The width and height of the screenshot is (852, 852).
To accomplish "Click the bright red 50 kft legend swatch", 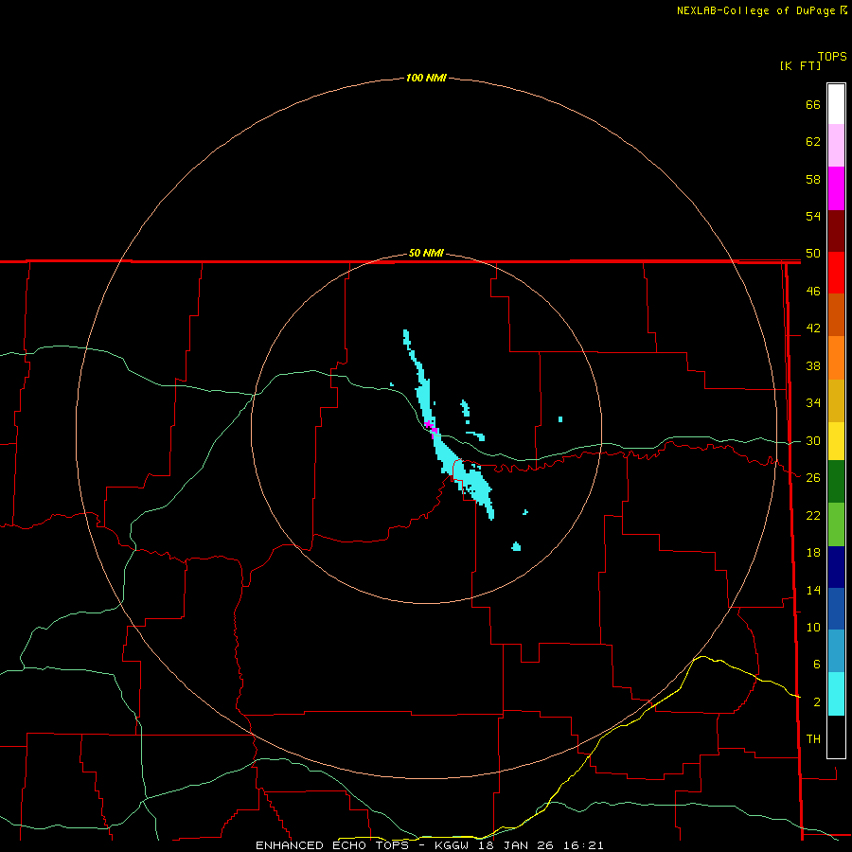I will coord(836,273).
